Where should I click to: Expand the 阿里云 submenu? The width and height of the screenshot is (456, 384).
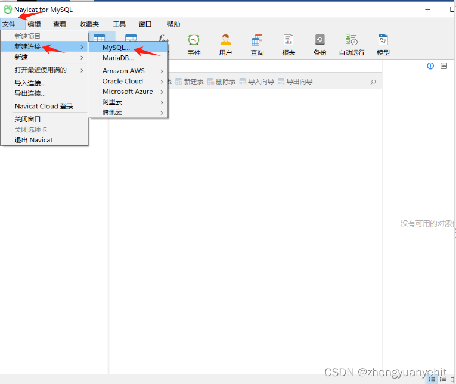coord(128,102)
